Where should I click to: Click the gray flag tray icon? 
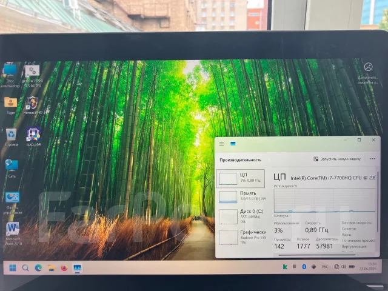tap(295, 267)
